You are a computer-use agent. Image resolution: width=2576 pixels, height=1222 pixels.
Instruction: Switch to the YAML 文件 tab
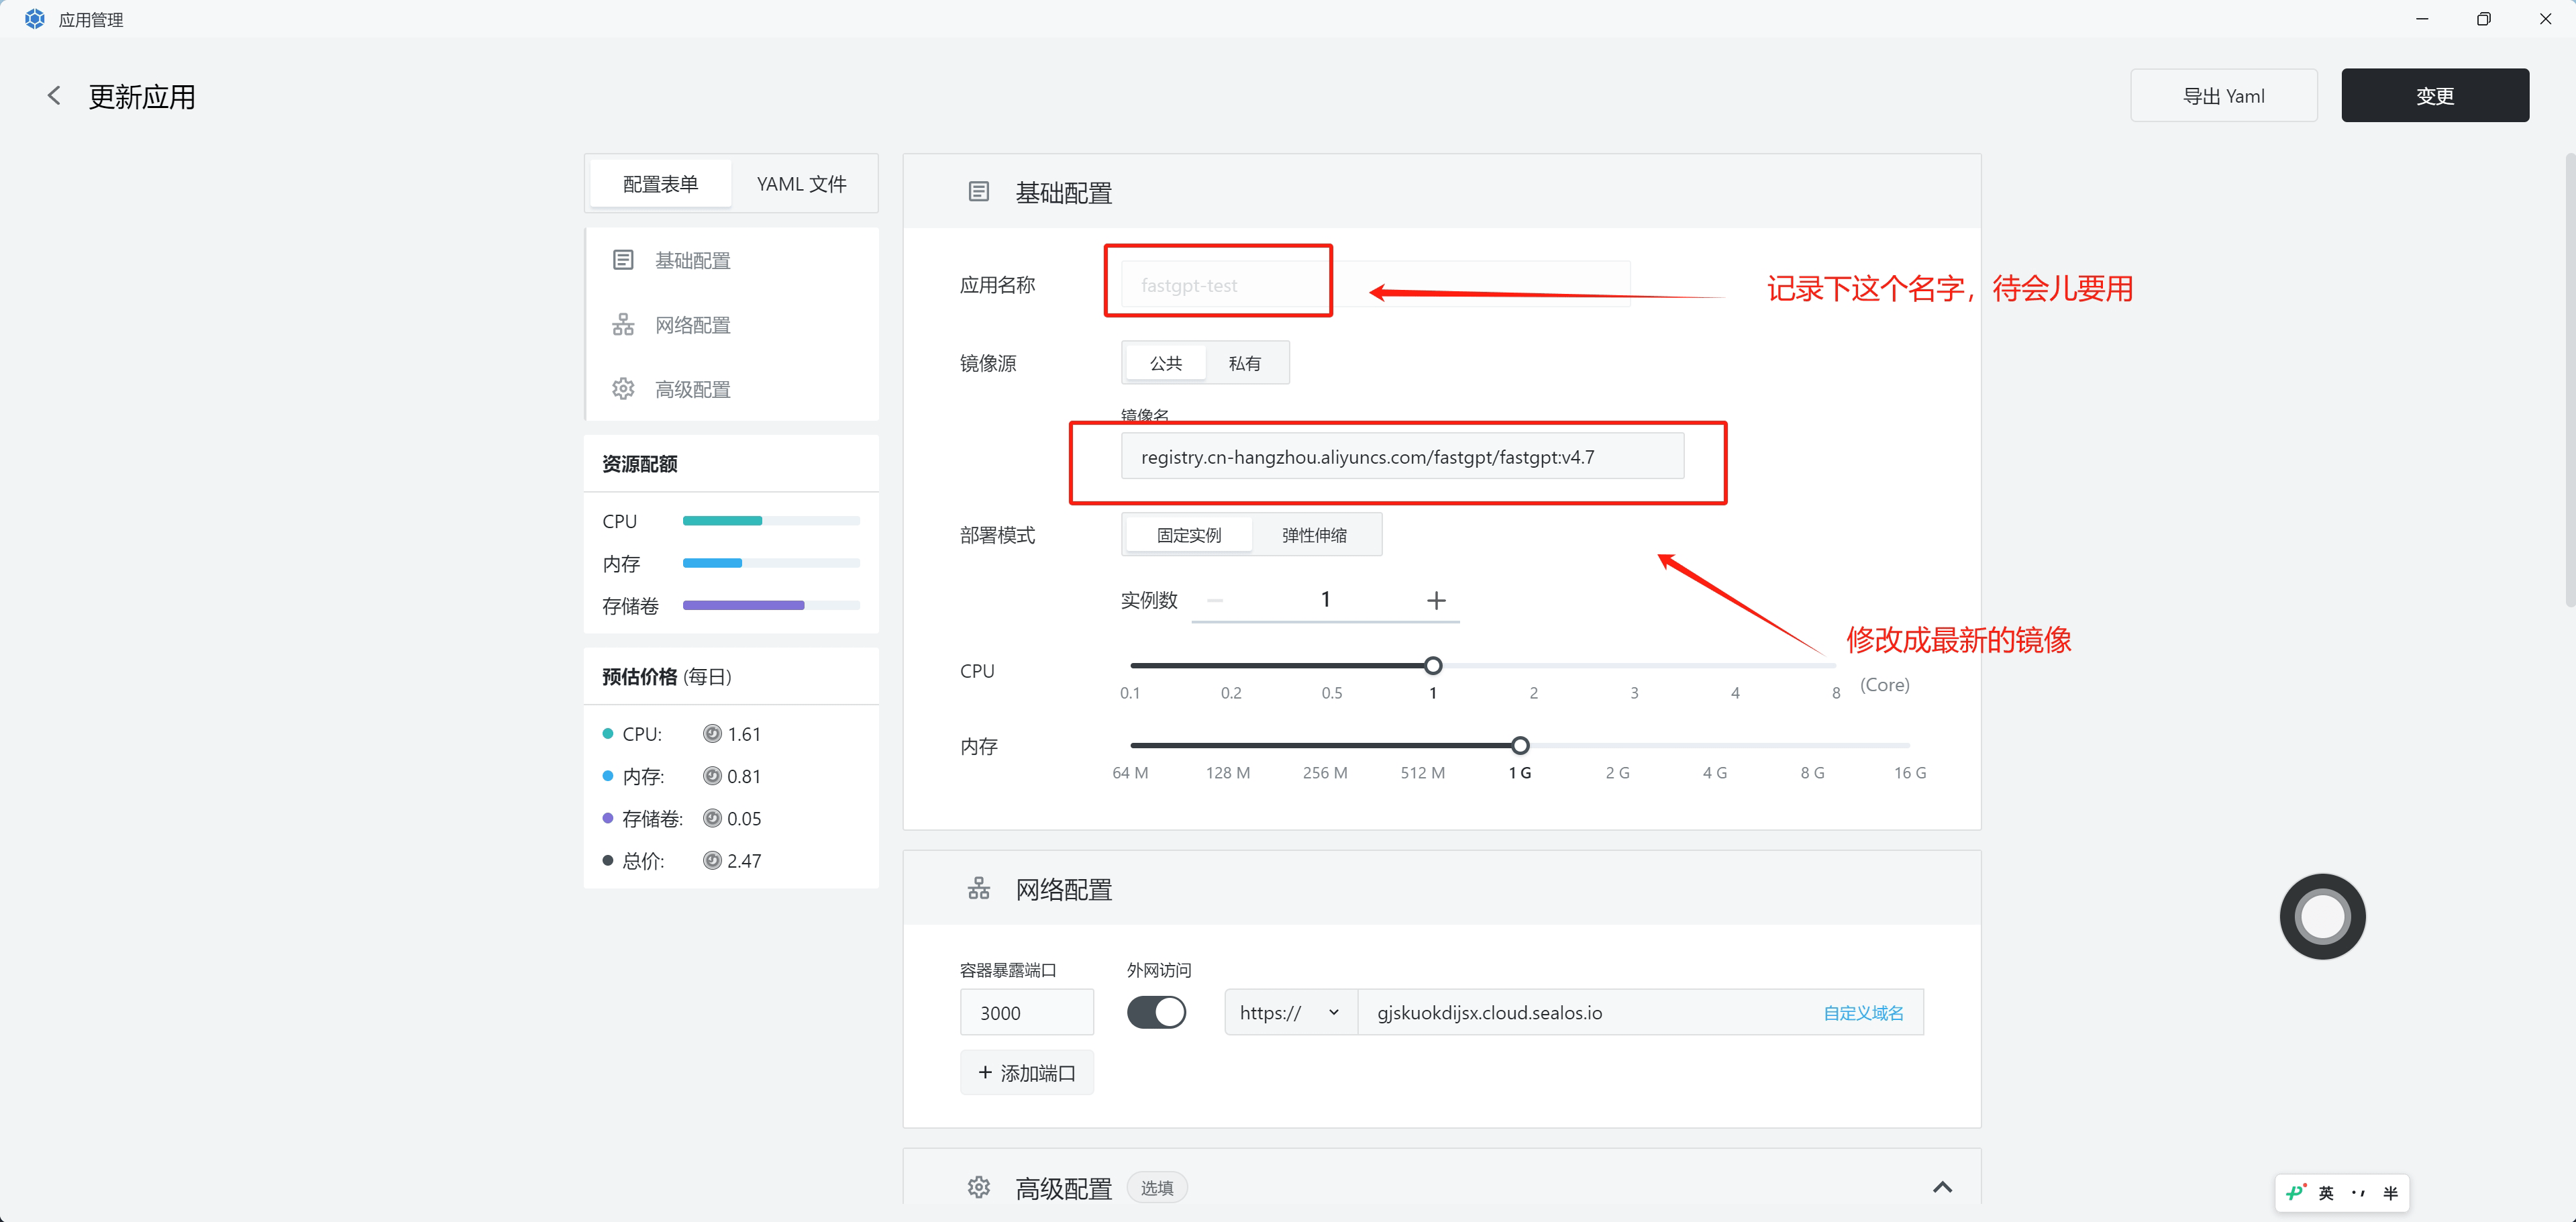pos(801,184)
